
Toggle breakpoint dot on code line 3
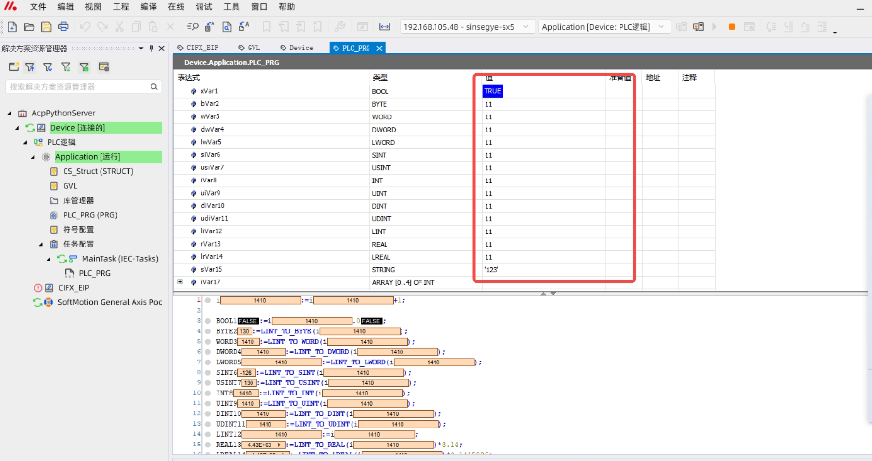[x=208, y=321]
